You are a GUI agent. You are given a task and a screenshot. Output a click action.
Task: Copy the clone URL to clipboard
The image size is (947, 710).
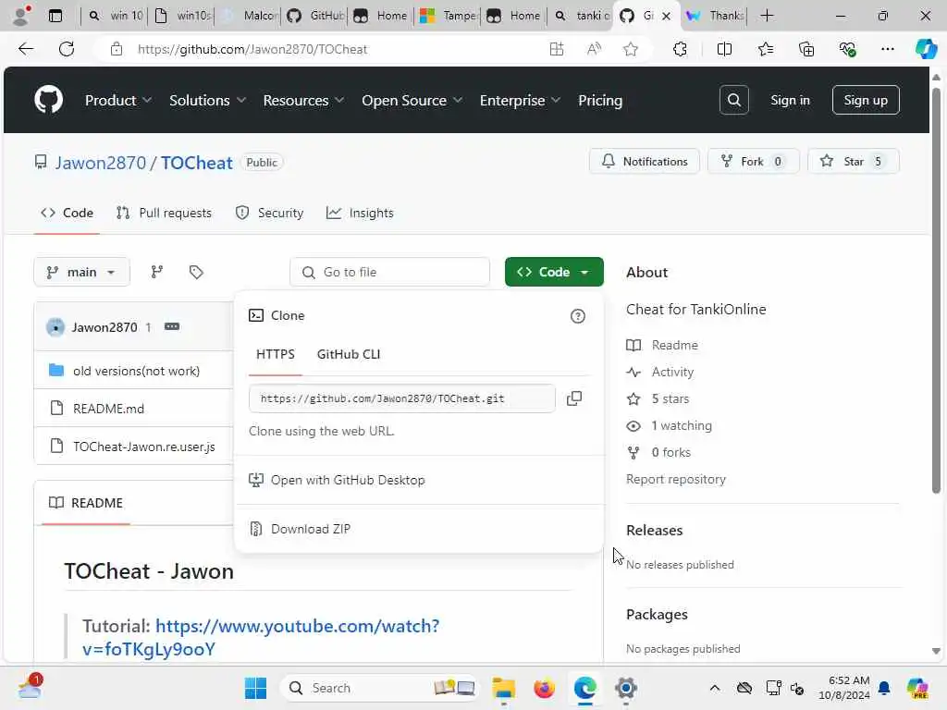[574, 398]
